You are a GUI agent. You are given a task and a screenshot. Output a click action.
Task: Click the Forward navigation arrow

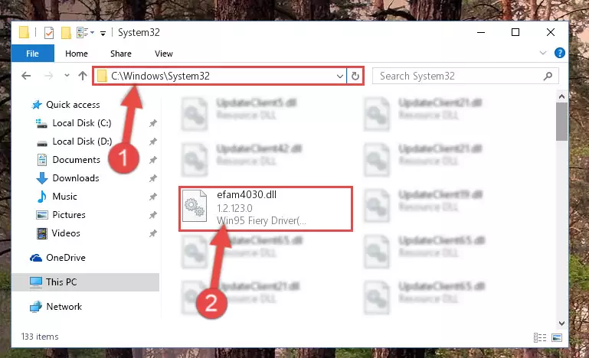pos(48,76)
